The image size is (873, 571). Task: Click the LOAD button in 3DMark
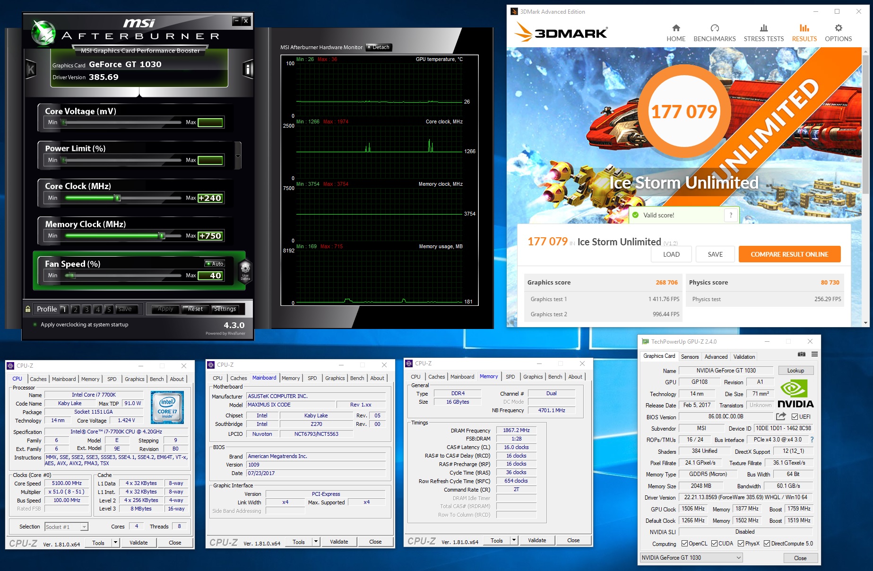click(x=671, y=254)
